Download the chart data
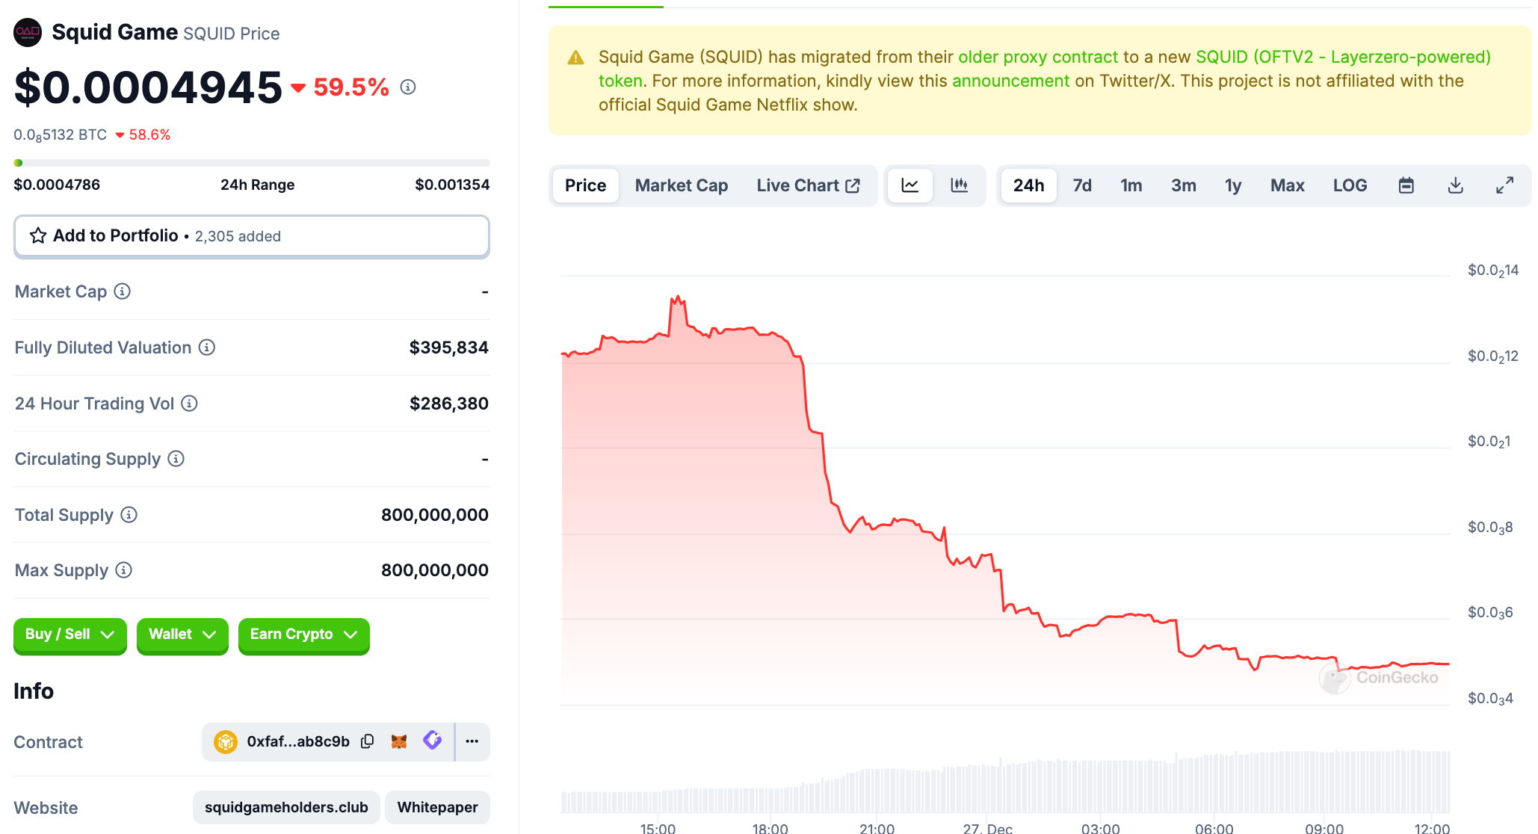1538x834 pixels. click(x=1455, y=185)
